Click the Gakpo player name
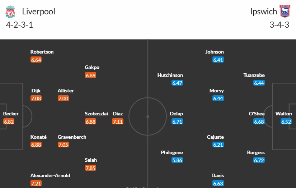Viewport: 296px width, 188px height. (92, 67)
